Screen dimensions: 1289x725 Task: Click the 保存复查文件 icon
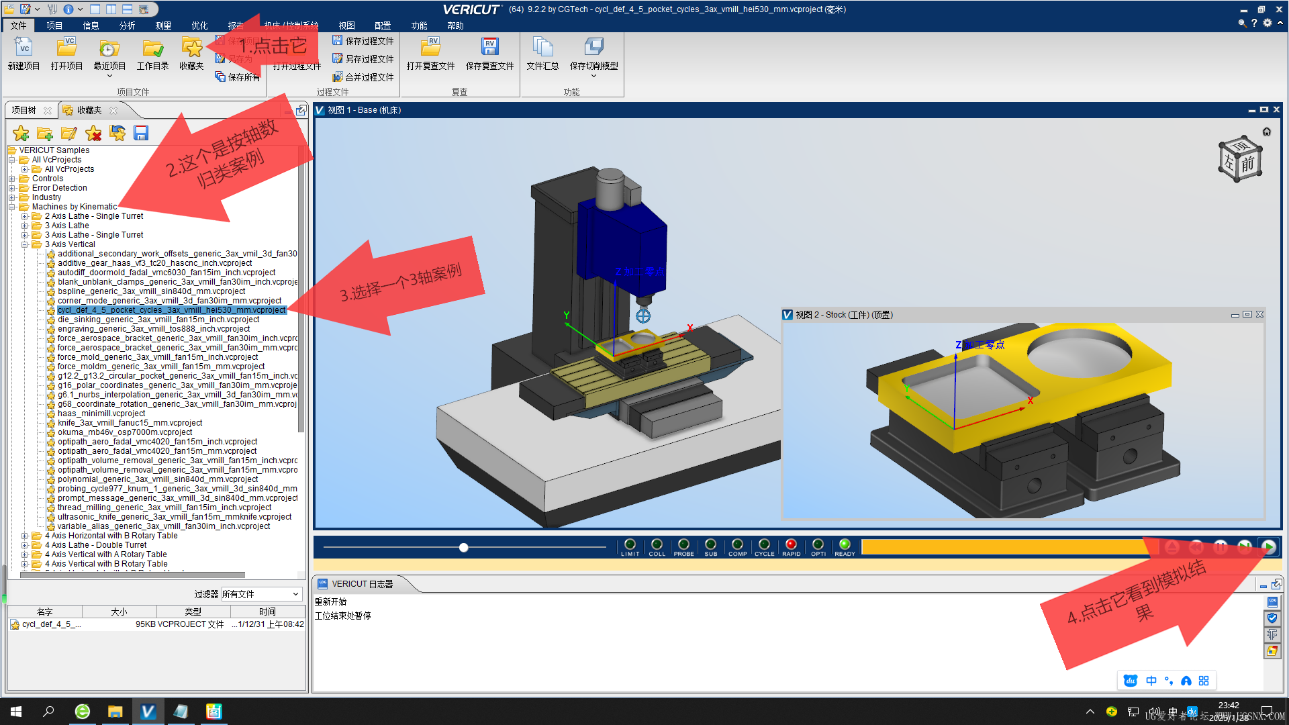(489, 54)
